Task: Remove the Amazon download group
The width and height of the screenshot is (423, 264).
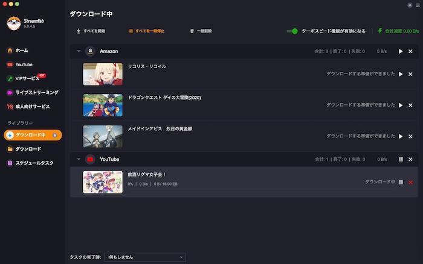Action: click(410, 51)
